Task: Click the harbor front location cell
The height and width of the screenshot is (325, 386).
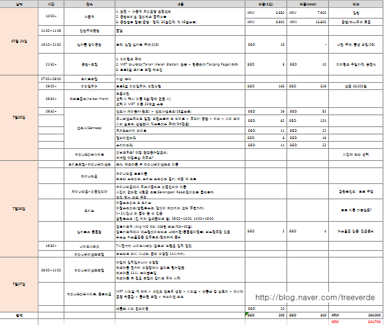Action: (x=90, y=99)
